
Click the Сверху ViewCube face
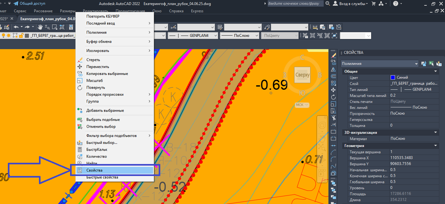(303, 75)
